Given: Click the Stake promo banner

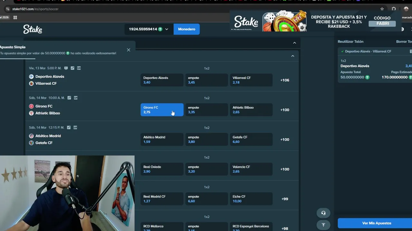Looking at the screenshot, I should click(315, 22).
